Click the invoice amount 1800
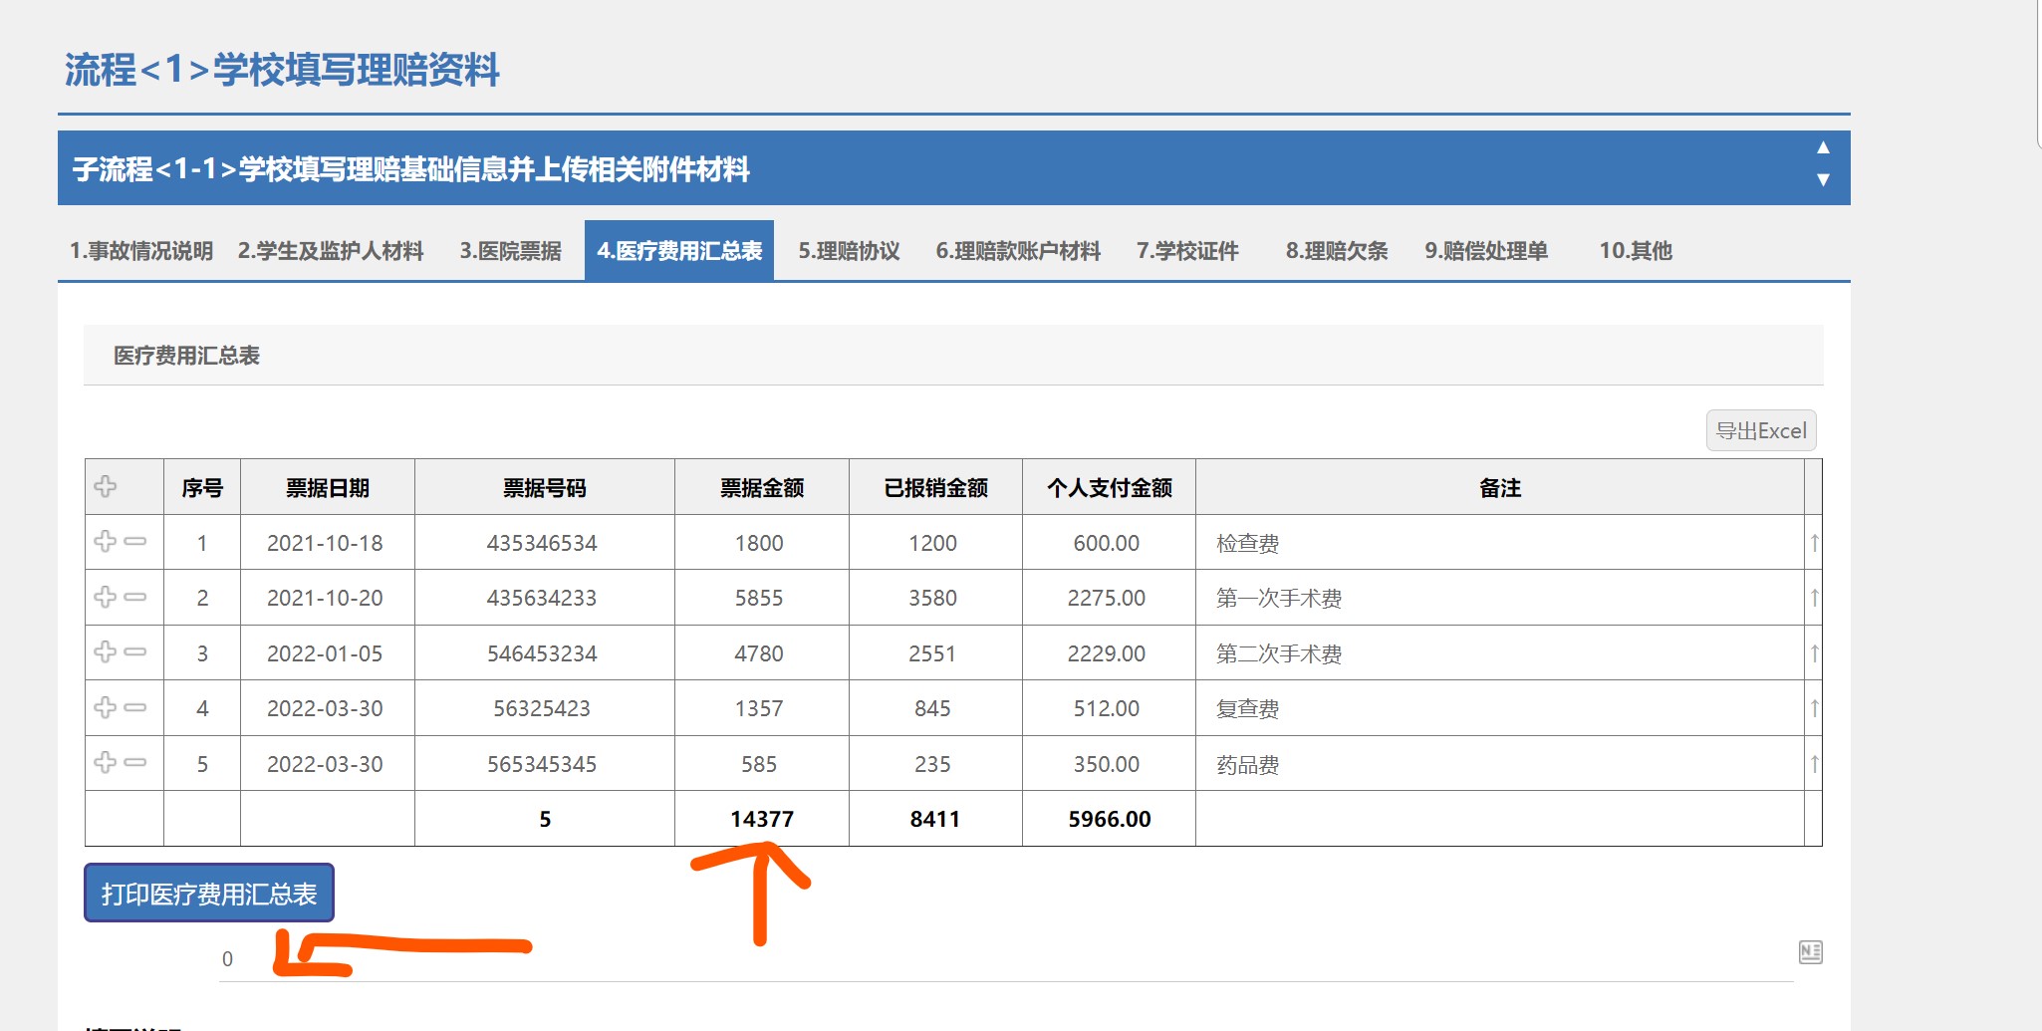 point(760,543)
